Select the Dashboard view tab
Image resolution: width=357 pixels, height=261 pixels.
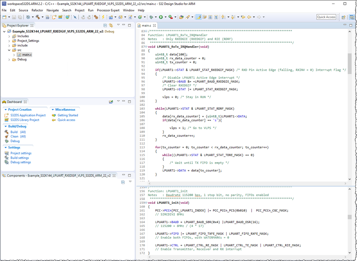(14, 102)
